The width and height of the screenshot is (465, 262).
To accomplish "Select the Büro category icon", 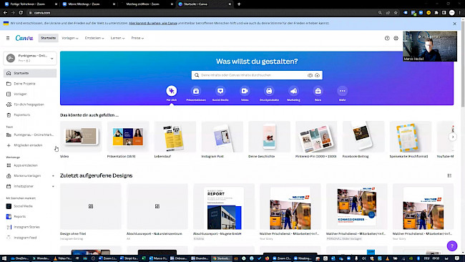I will [x=318, y=91].
